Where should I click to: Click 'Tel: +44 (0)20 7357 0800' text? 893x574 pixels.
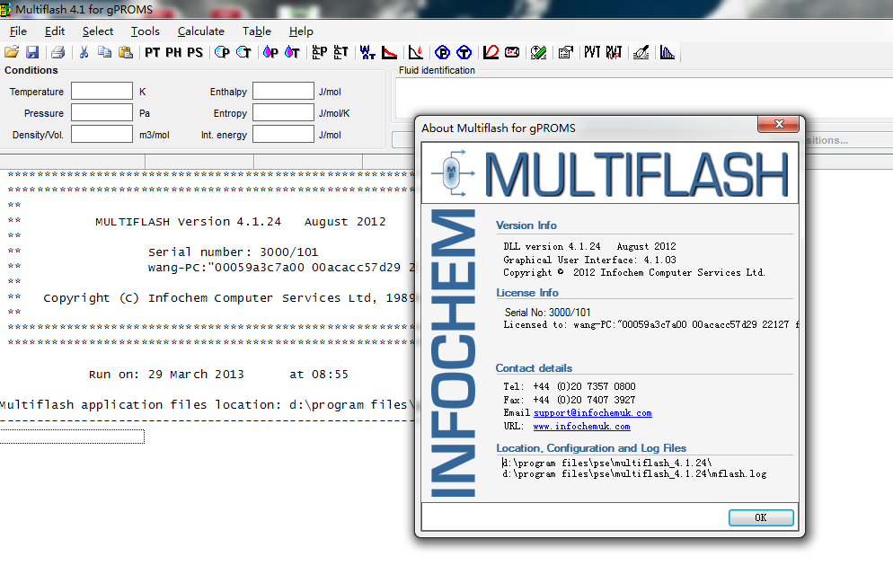pos(570,386)
